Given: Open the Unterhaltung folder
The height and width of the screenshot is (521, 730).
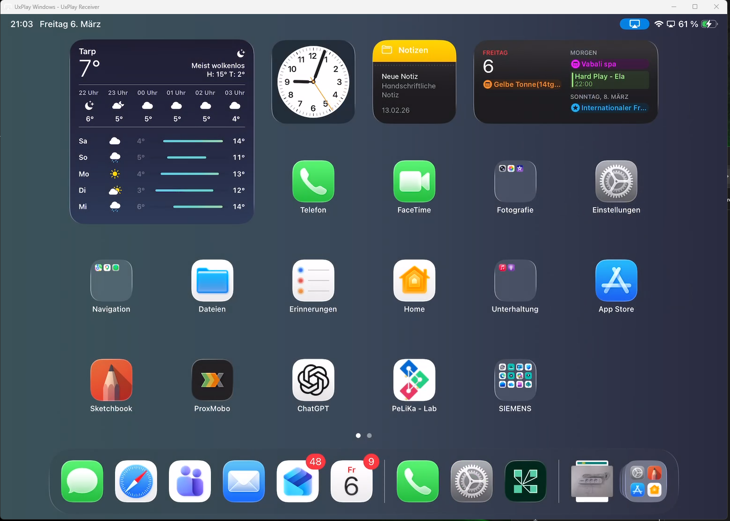Looking at the screenshot, I should [x=515, y=281].
